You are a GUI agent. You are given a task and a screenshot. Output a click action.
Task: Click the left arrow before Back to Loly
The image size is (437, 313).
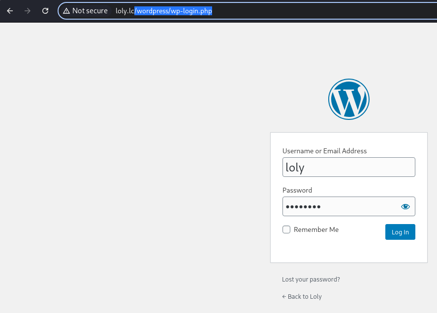(x=284, y=297)
